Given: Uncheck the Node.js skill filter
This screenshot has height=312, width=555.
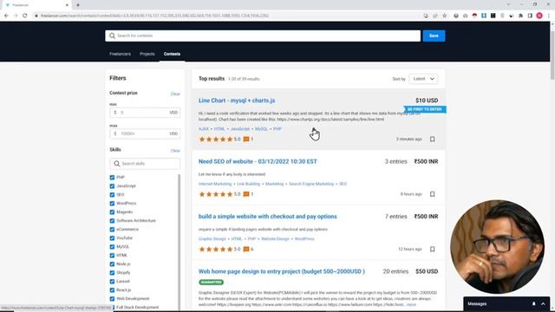Looking at the screenshot, I should (x=112, y=263).
